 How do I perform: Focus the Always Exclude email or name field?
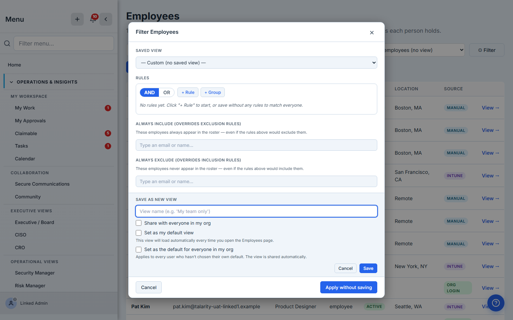(256, 181)
